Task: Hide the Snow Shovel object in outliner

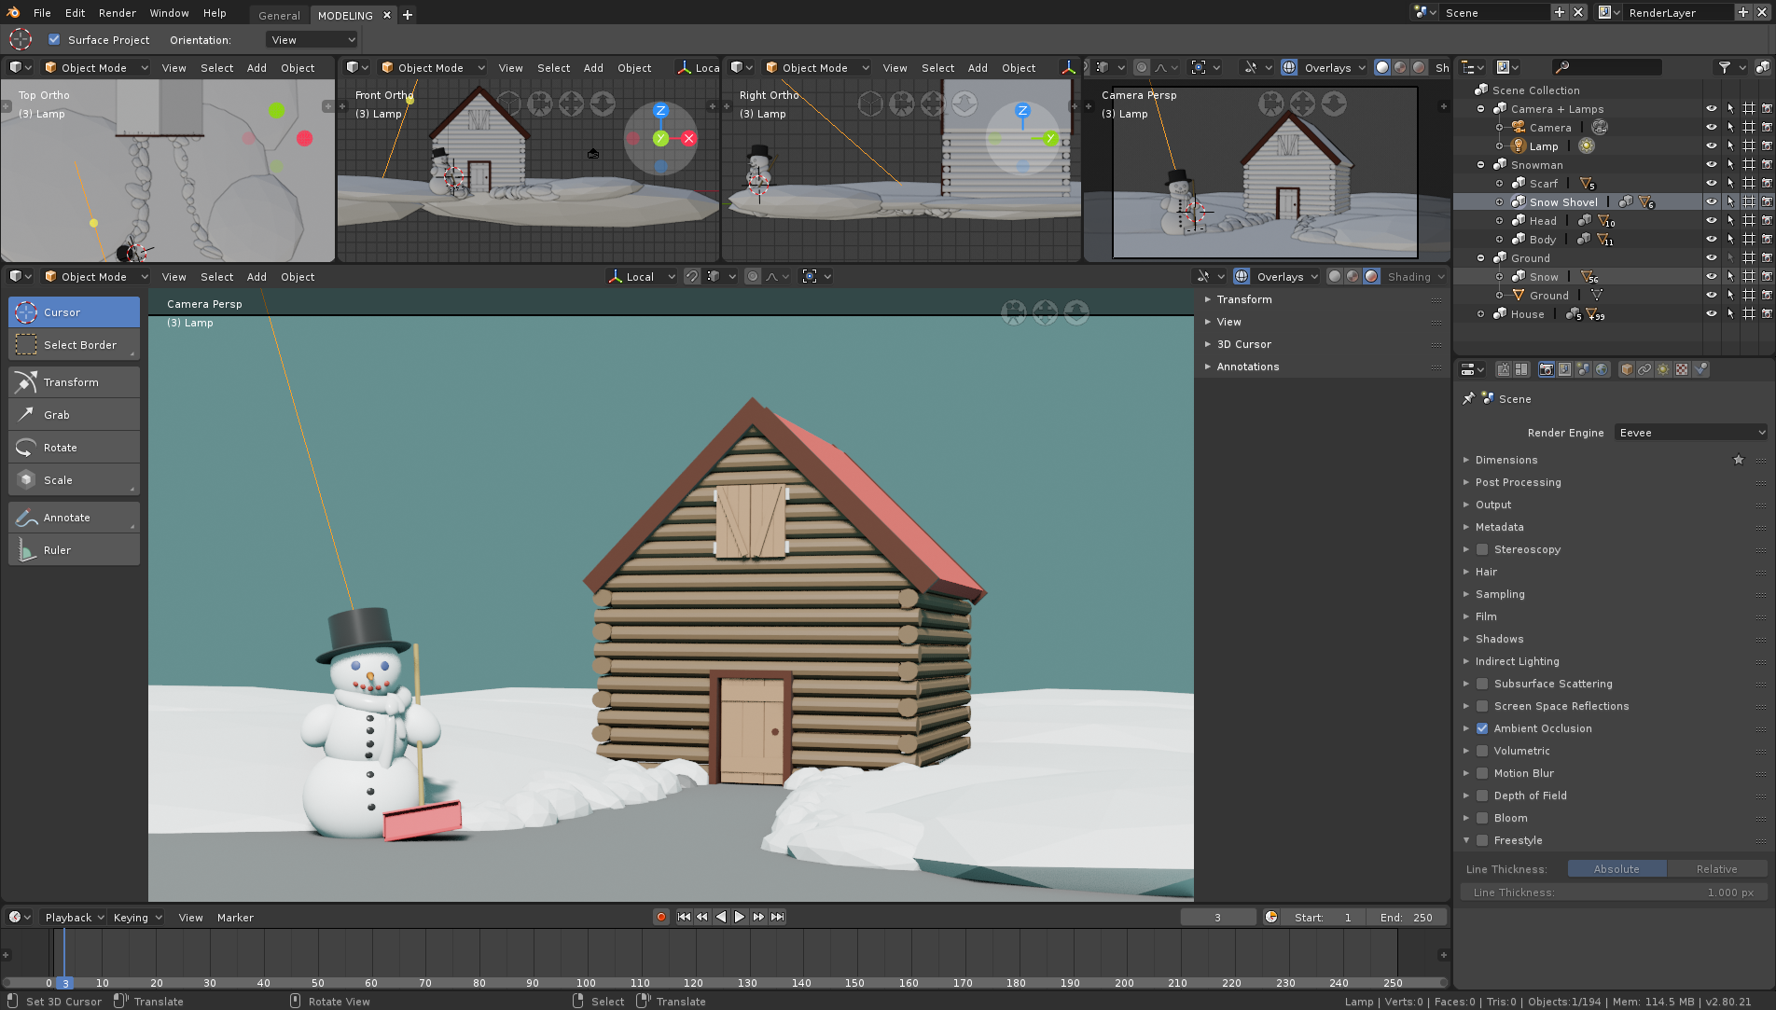Action: pyautogui.click(x=1712, y=201)
